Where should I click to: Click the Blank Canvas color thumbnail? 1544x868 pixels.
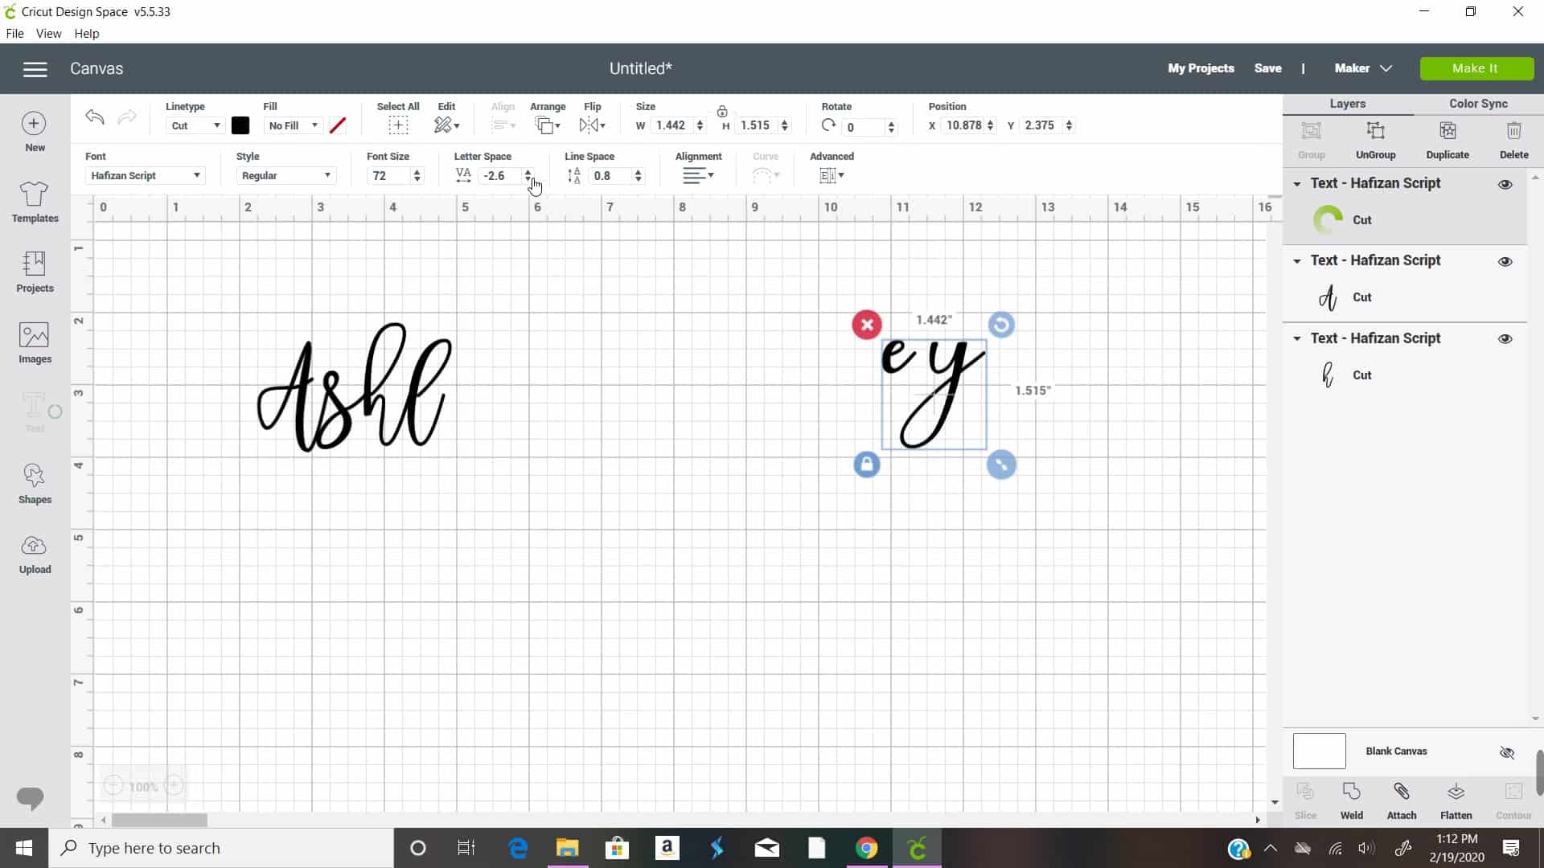pos(1319,751)
